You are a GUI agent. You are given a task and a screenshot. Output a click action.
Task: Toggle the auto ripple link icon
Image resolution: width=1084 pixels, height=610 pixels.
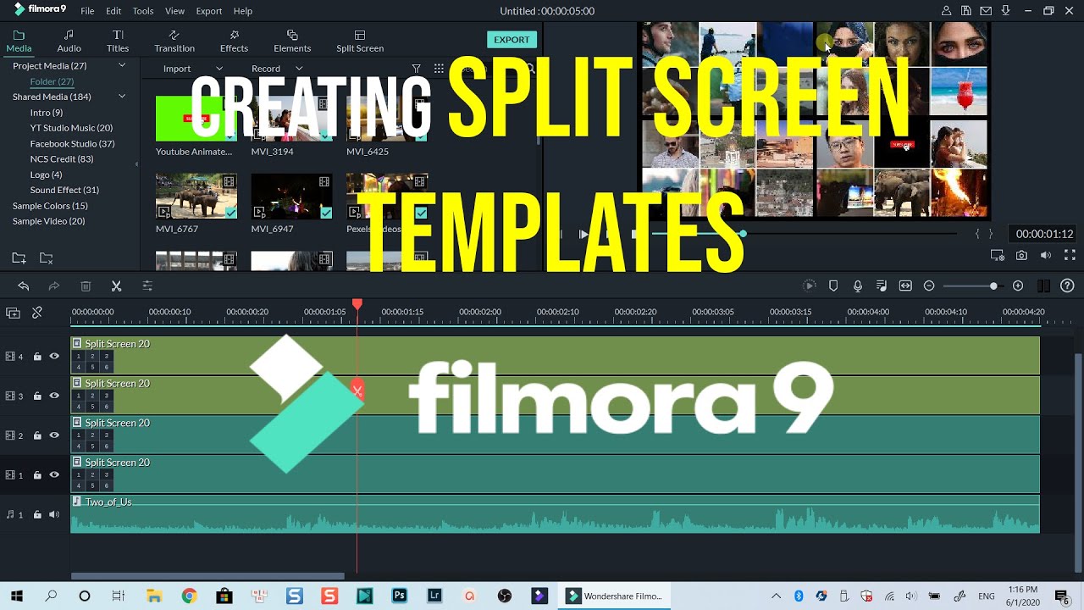click(37, 313)
